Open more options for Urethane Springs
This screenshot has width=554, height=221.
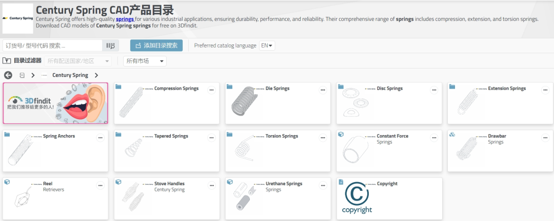323,185
